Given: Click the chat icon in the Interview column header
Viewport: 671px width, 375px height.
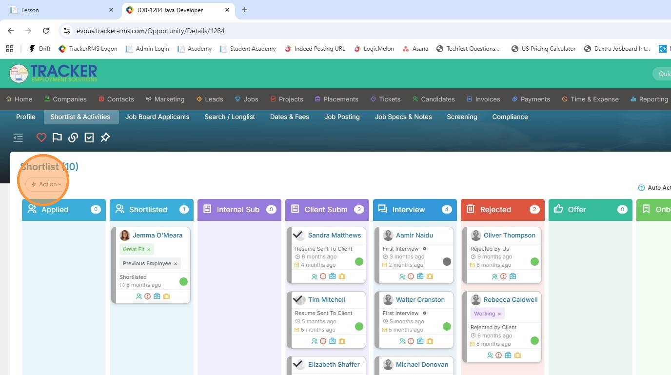Looking at the screenshot, I should click(383, 209).
